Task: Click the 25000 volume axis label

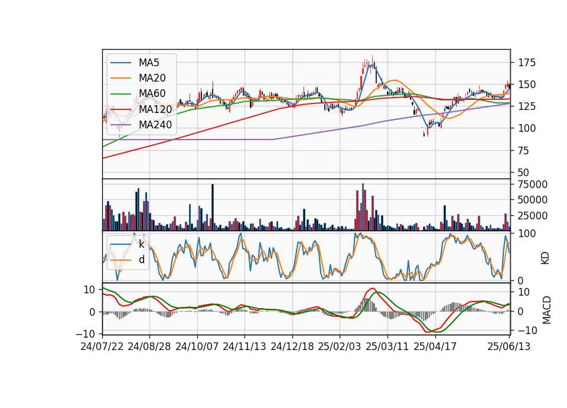Action: click(x=533, y=215)
